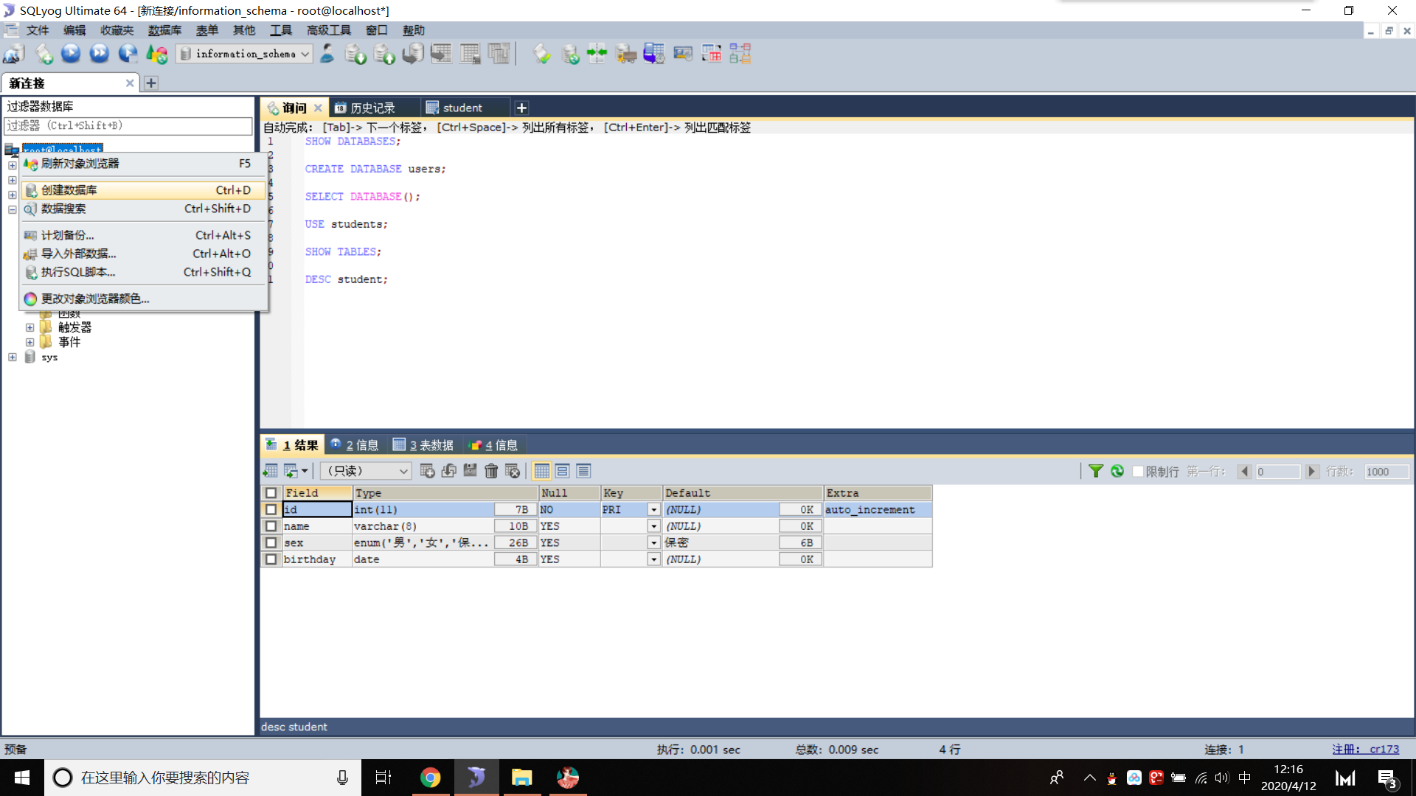Check the checkbox on the birthday field row

pos(271,559)
